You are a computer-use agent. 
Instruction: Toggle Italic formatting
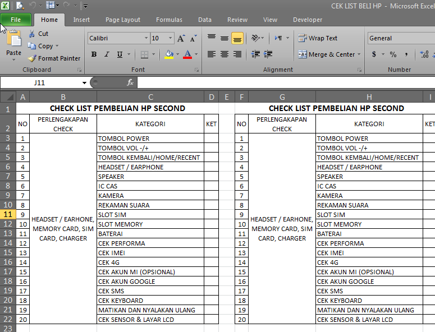tap(107, 54)
